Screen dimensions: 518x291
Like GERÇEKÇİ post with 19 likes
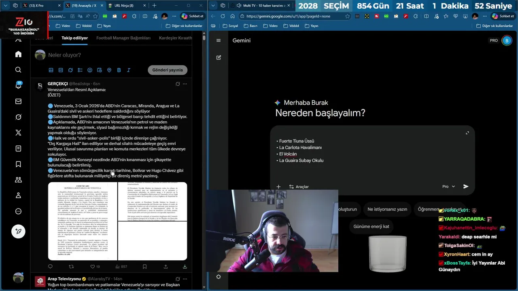95,266
